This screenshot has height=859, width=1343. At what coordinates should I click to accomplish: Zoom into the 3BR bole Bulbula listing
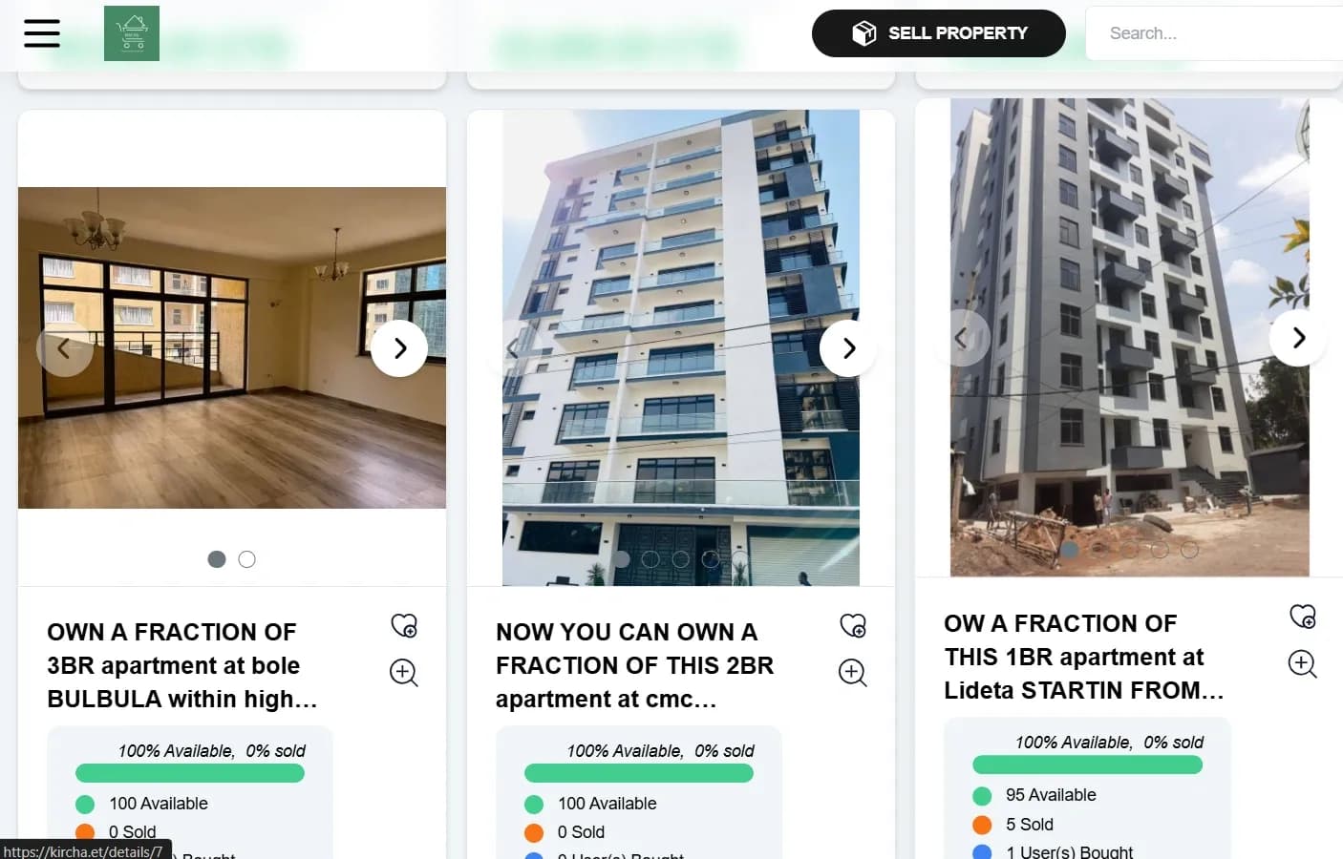point(404,673)
